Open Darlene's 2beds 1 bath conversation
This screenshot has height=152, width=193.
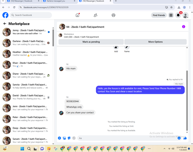coord(26,43)
